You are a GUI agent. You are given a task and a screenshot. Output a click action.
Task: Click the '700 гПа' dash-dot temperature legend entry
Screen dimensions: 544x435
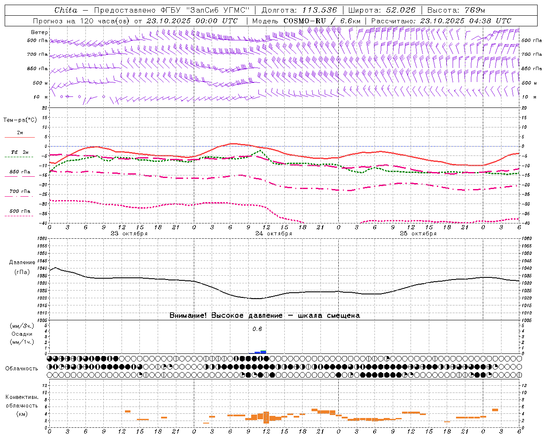(20, 193)
